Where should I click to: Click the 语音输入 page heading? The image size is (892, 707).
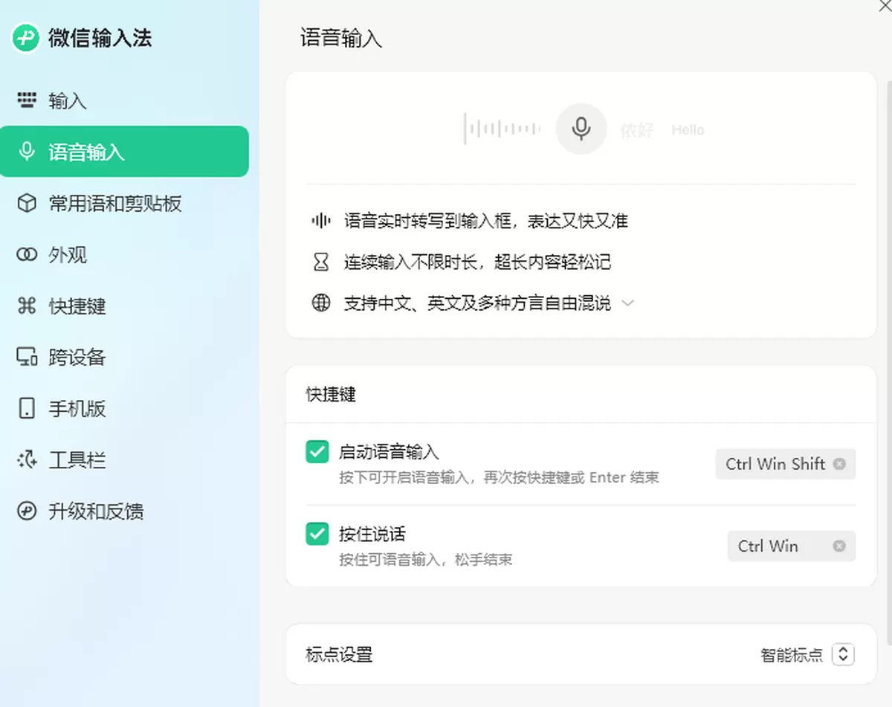pos(341,38)
